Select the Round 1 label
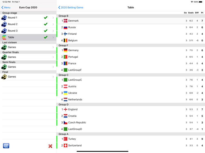The image size is (205, 153). tap(12, 18)
